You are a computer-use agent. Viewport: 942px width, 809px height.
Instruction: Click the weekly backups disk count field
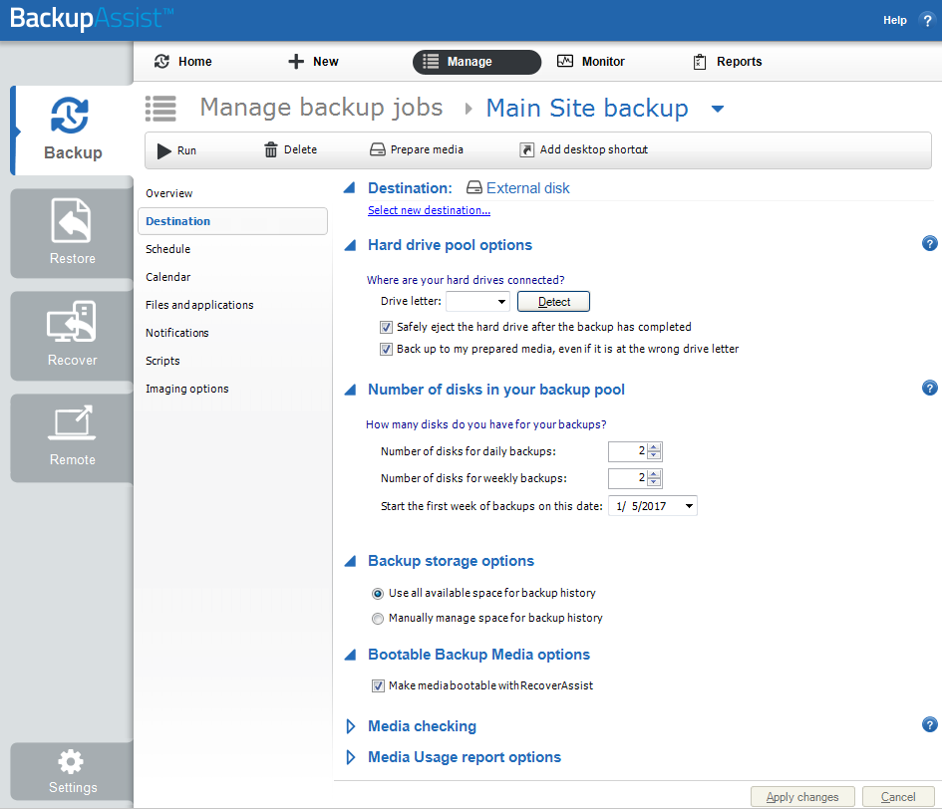[628, 478]
